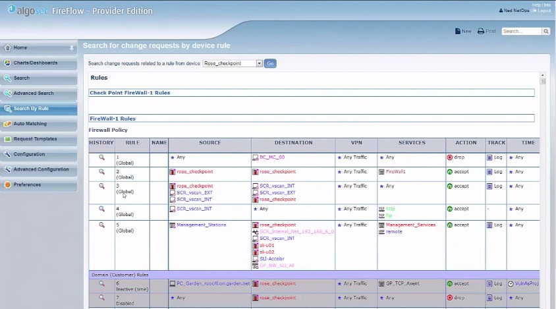Viewport: 556px width, 309px height.
Task: Click the red drop action icon in rule 1
Action: click(449, 157)
